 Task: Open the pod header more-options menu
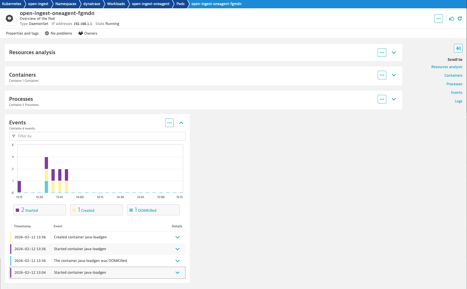click(438, 18)
